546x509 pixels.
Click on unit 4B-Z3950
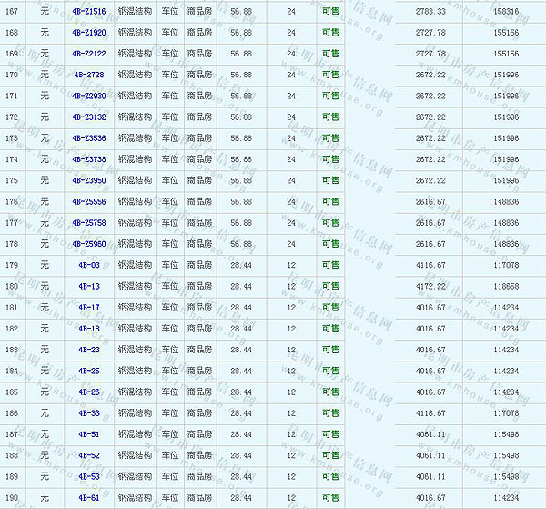click(x=89, y=180)
